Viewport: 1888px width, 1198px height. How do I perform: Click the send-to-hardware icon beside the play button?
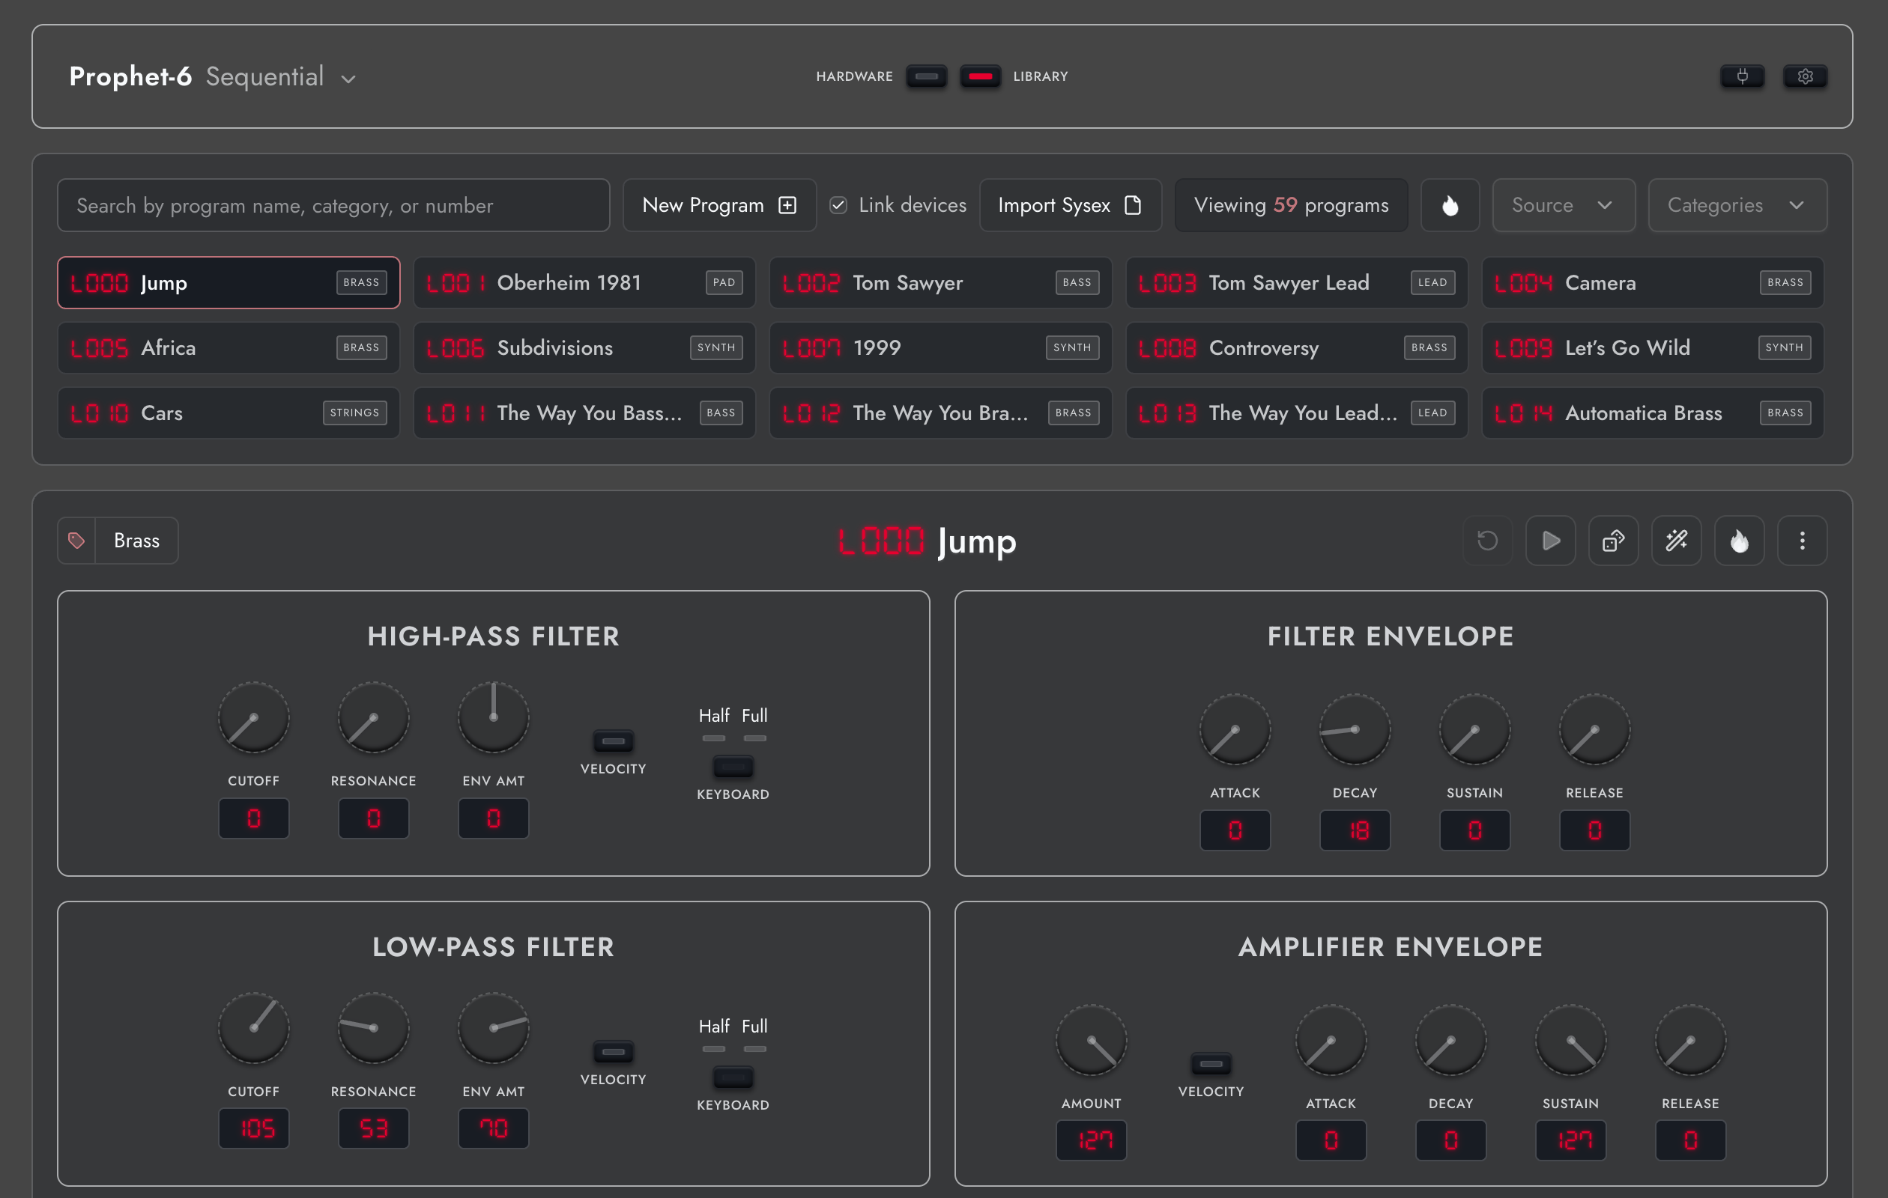click(1613, 541)
